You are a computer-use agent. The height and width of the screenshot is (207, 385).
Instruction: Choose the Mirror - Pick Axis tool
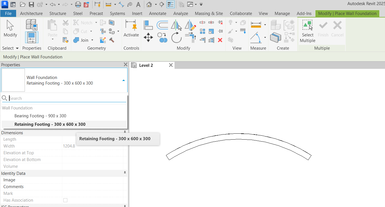177,25
